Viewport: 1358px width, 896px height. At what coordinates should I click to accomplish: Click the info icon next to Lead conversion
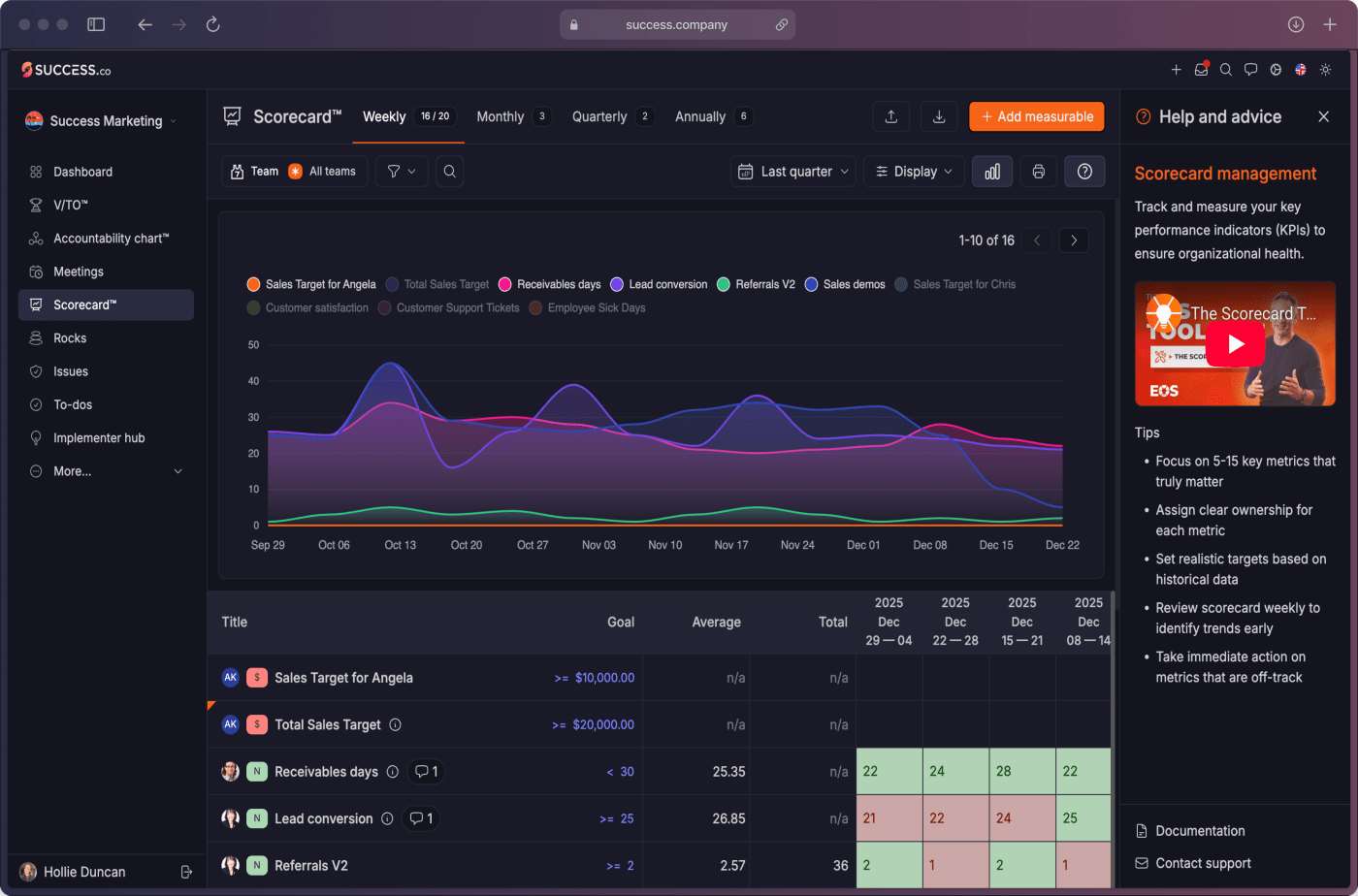[387, 818]
